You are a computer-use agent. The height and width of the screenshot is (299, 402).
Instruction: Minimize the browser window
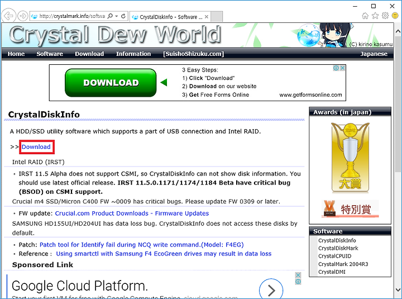coord(355,6)
